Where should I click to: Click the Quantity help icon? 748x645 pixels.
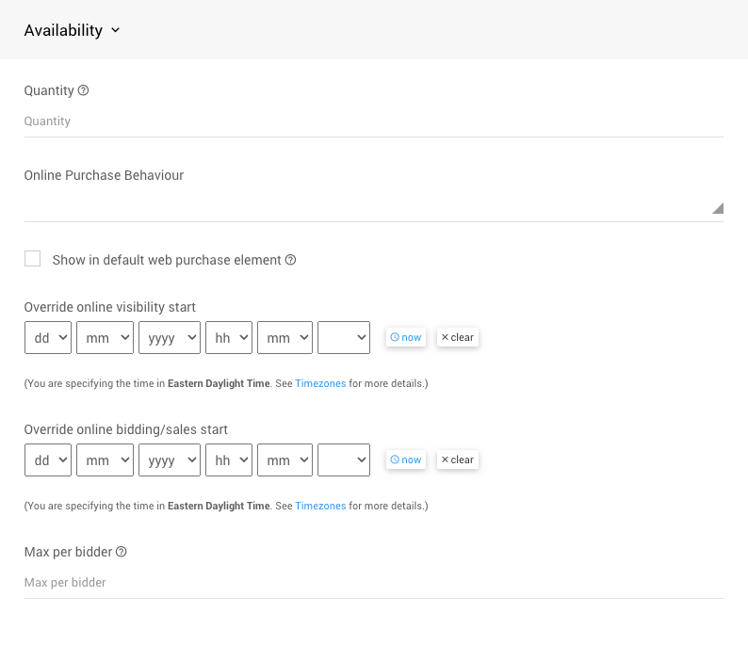tap(83, 91)
